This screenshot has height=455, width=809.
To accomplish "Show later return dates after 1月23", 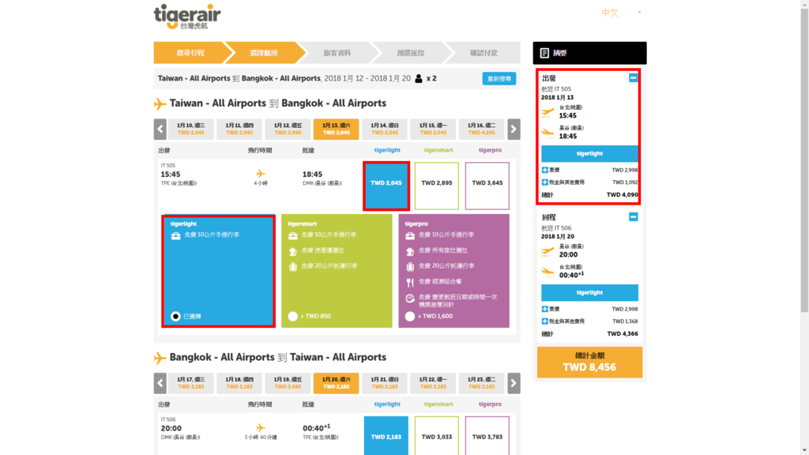I will [514, 383].
